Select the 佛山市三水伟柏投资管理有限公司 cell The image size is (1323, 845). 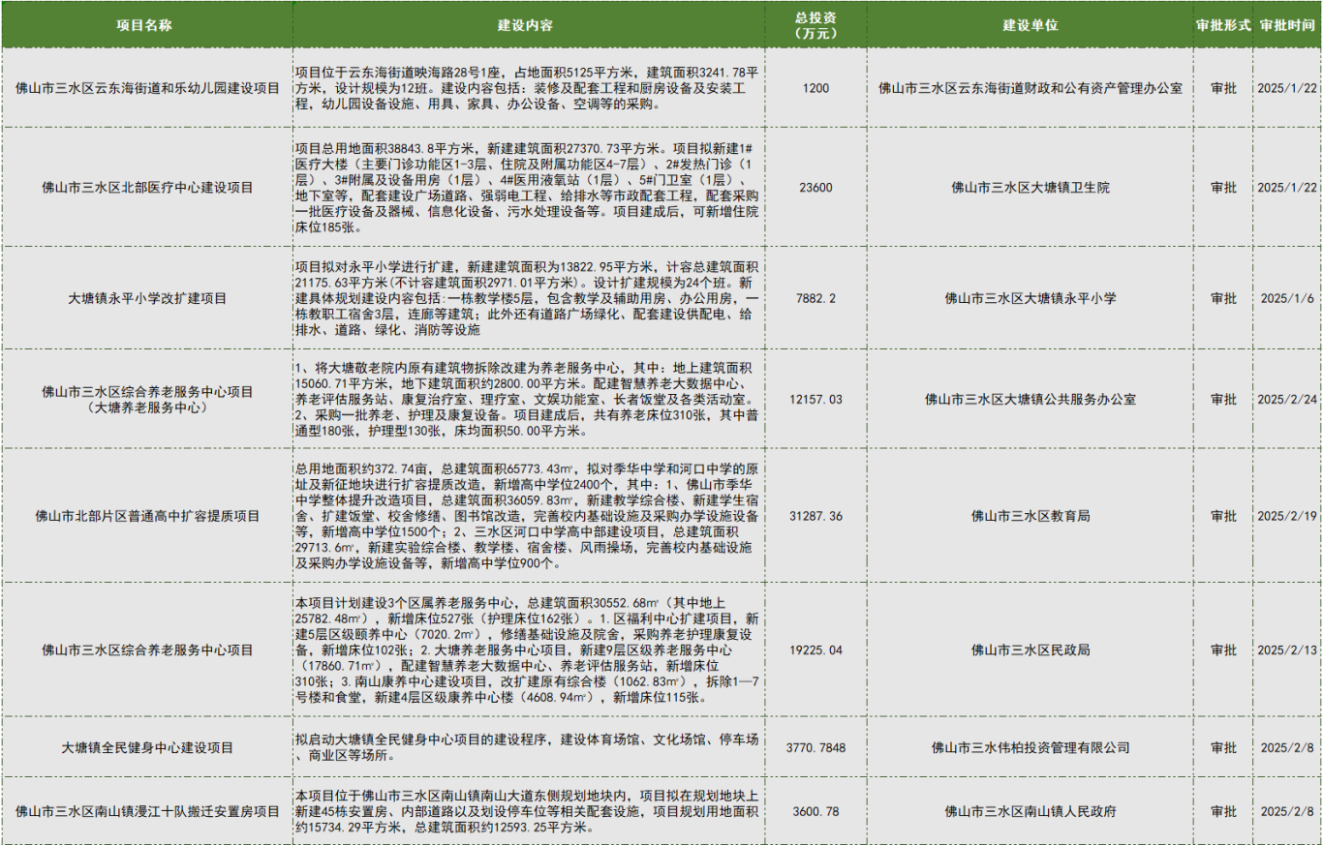(1030, 747)
